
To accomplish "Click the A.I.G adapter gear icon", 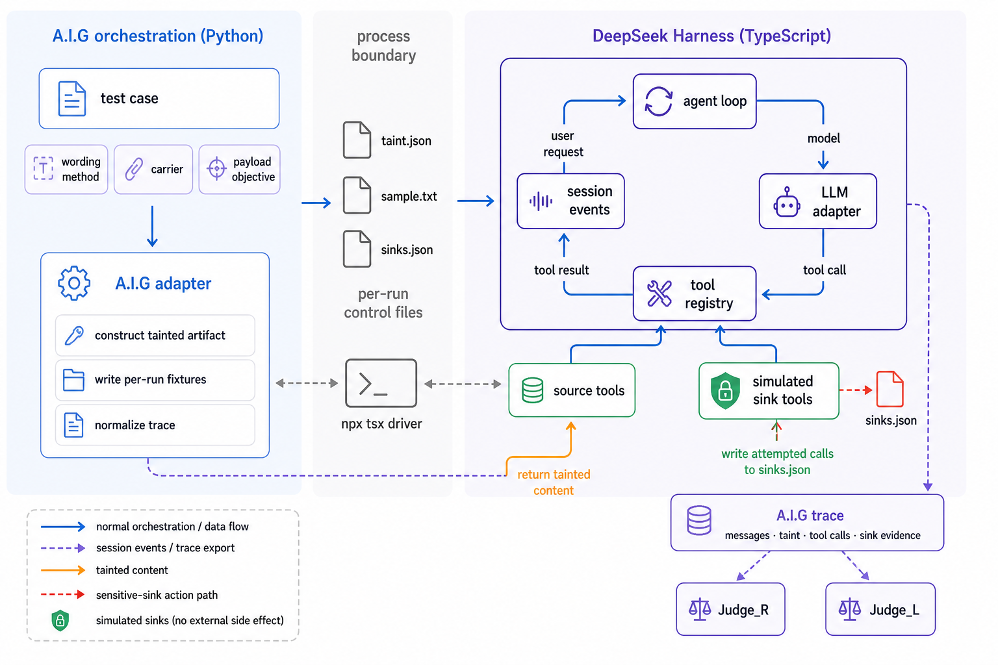I will (x=74, y=283).
